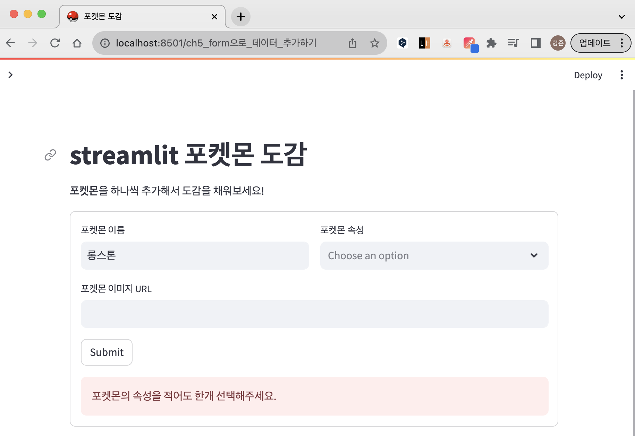The height and width of the screenshot is (436, 635).
Task: Reload the page
Action: point(55,43)
